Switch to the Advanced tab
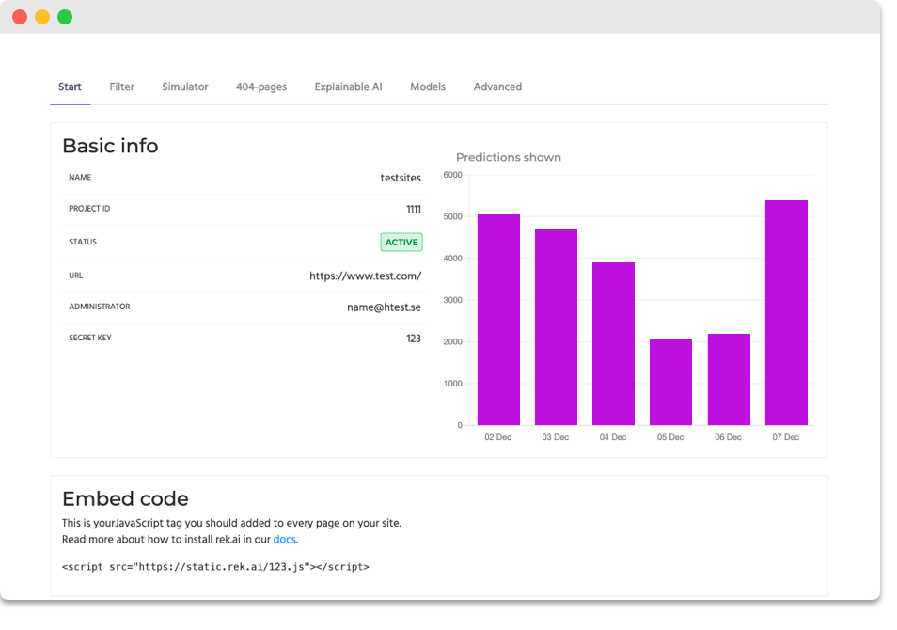This screenshot has width=897, height=630. pos(497,87)
